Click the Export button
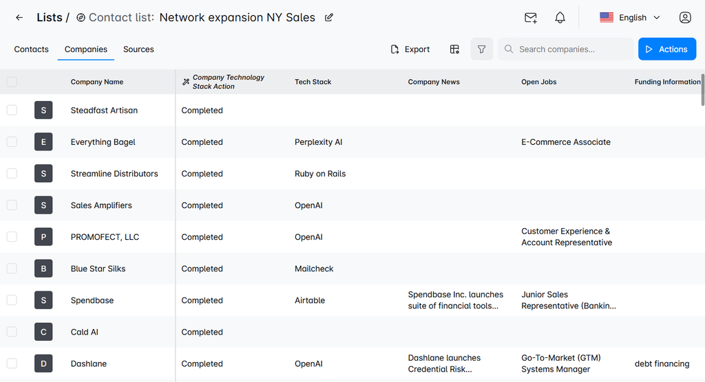Screen dimensions: 705x382 coord(410,49)
